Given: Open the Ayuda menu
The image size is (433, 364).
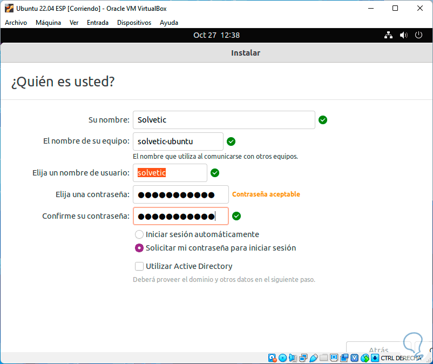Looking at the screenshot, I should coord(169,23).
